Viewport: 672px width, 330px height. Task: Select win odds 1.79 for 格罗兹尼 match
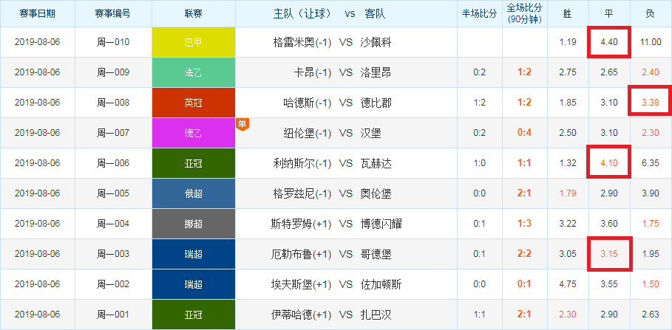pos(568,193)
